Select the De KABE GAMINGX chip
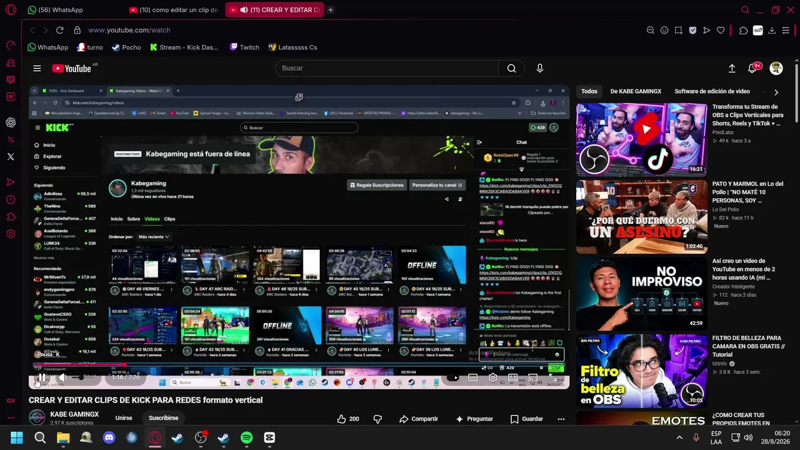The height and width of the screenshot is (450, 800). (636, 91)
